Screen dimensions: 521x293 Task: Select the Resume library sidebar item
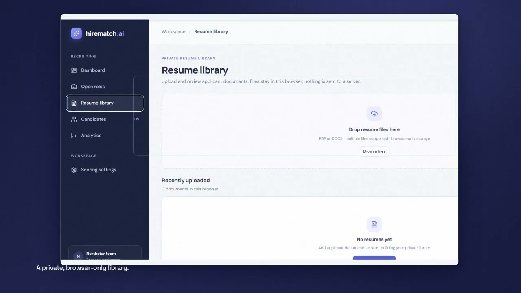[105, 103]
